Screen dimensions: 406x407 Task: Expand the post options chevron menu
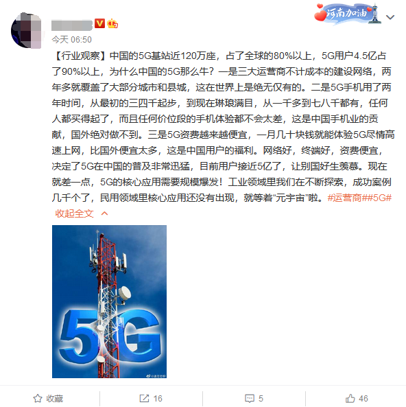pyautogui.click(x=390, y=17)
